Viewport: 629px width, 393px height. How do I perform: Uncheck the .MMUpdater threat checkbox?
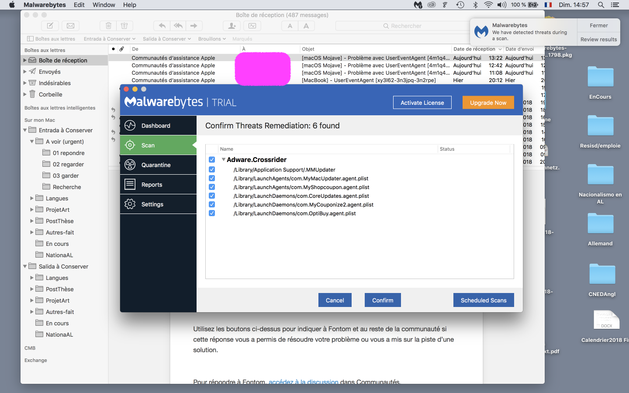pyautogui.click(x=212, y=169)
